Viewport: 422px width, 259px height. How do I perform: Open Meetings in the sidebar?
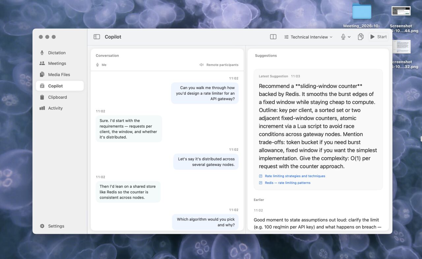pyautogui.click(x=60, y=63)
